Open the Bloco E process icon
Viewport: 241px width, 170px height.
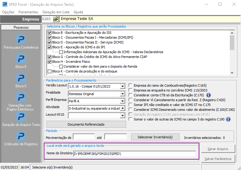tap(21, 59)
